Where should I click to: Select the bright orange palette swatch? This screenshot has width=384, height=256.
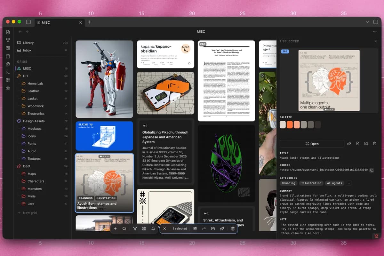(290, 125)
